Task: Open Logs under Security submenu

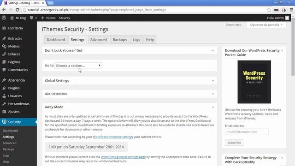Action: pyautogui.click(x=6, y=156)
